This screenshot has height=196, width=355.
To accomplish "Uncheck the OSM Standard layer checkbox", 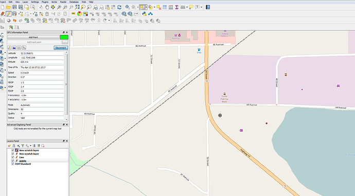I will tap(13, 164).
